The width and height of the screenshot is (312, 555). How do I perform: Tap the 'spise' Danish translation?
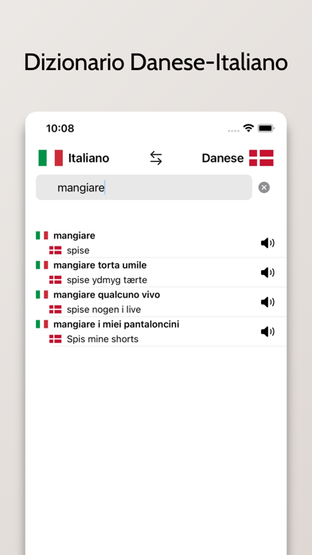[78, 250]
